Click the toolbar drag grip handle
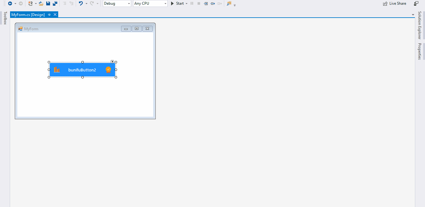The width and height of the screenshot is (425, 207). click(x=4, y=3)
